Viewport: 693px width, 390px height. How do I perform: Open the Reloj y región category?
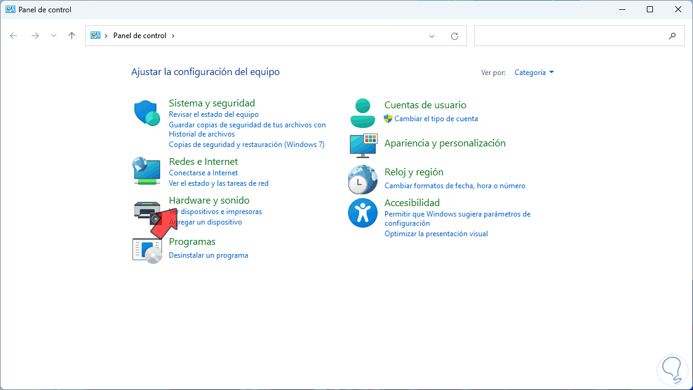click(414, 172)
